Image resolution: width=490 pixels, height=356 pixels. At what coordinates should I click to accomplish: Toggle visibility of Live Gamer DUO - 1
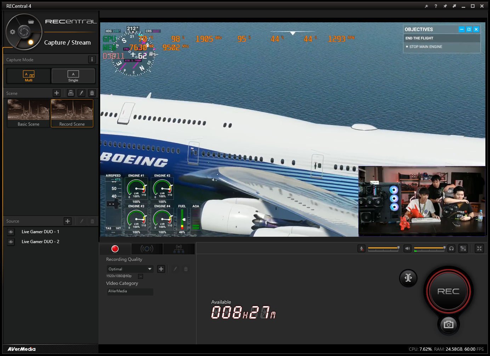click(11, 232)
